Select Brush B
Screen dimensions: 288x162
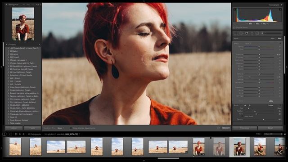tap(250, 105)
